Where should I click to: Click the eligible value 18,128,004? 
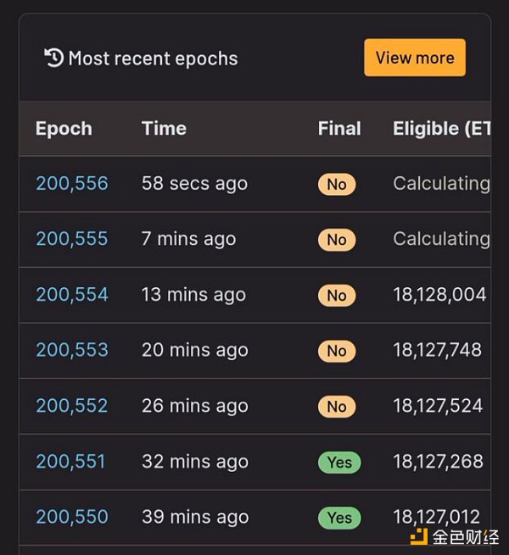439,295
